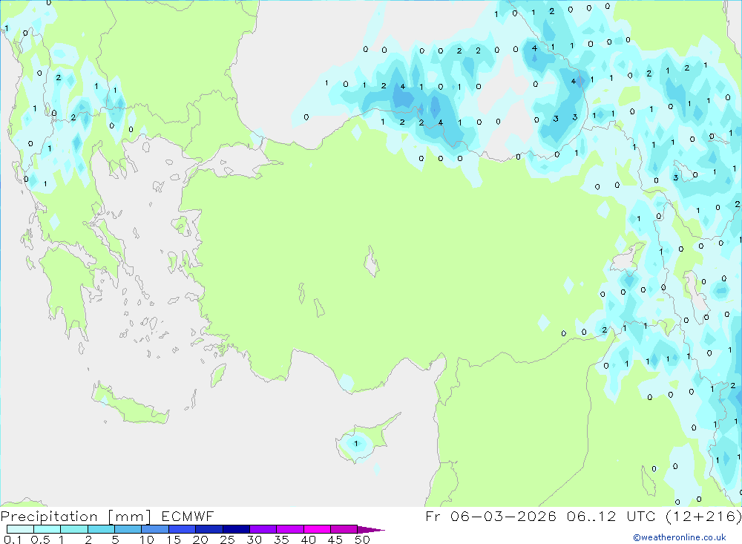Select the date text 'Fr 06-03-2026'
Image resolution: width=742 pixels, height=544 pixels.
(x=490, y=517)
